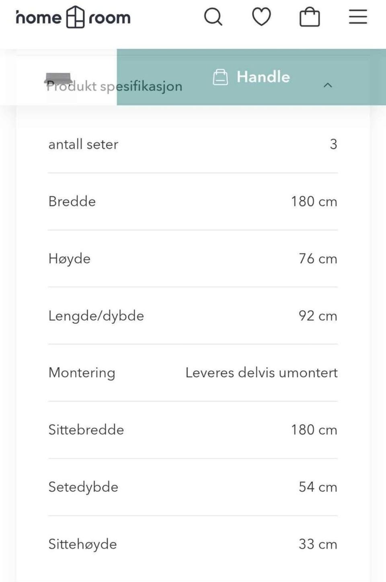The image size is (386, 582).
Task: Click the Produkt spesifikasjon heading
Action: tap(114, 86)
